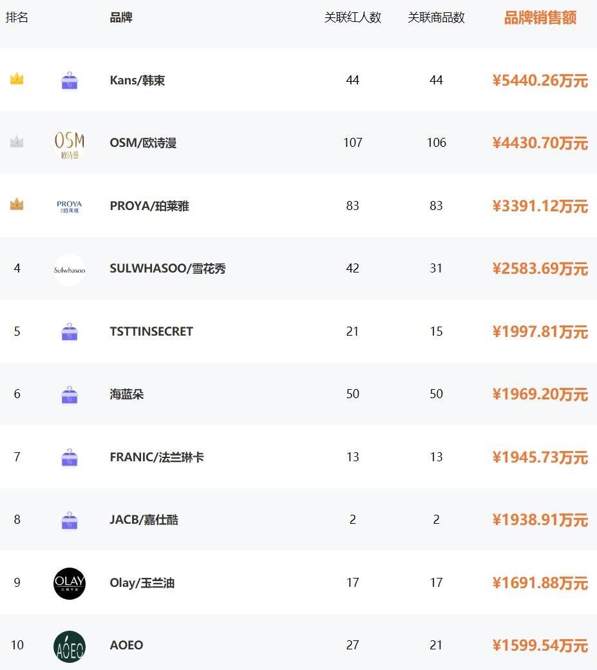Open the FRANIC/法兰琳卡 brand name
Viewport: 597px width, 670px height.
[156, 457]
